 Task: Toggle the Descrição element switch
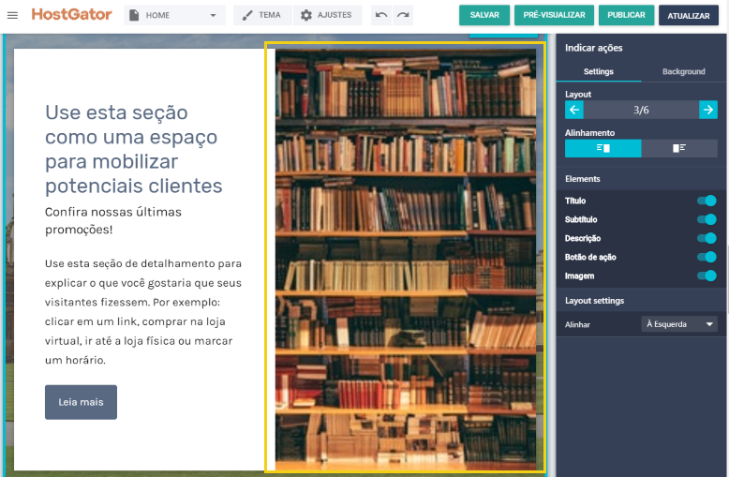click(x=707, y=238)
